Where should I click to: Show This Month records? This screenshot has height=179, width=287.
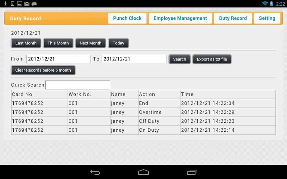click(58, 43)
